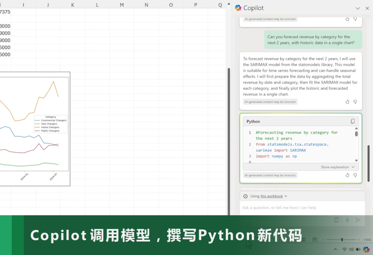Screen dimensions: 373x255
Task: Click code line 'import numpy as np'
Action: coord(276,156)
